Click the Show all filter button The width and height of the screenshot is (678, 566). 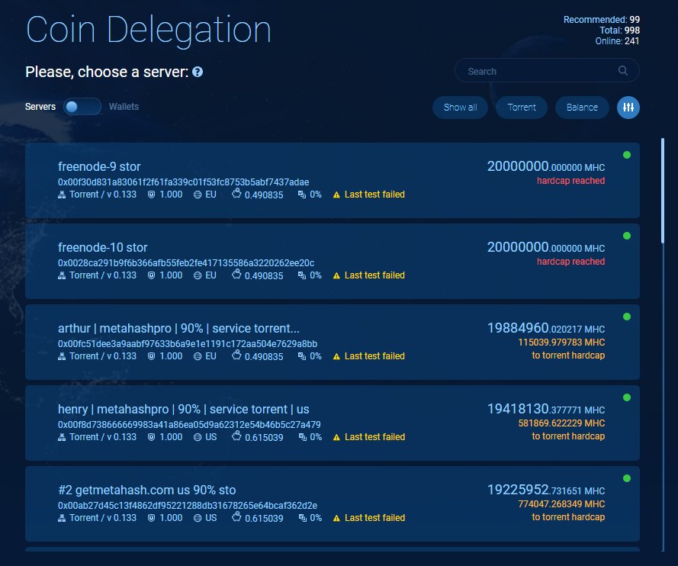[x=460, y=108]
